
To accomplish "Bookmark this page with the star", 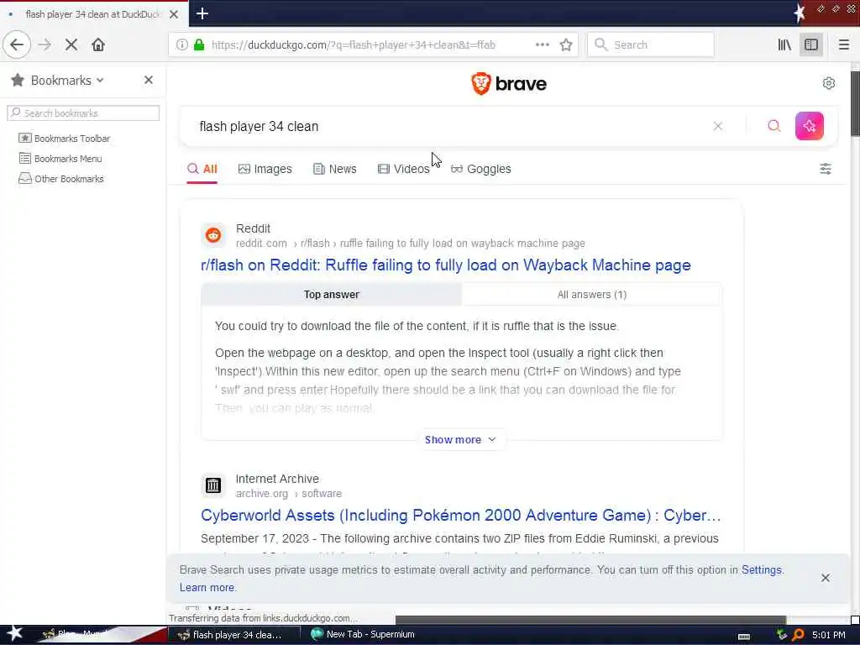I will coord(566,45).
